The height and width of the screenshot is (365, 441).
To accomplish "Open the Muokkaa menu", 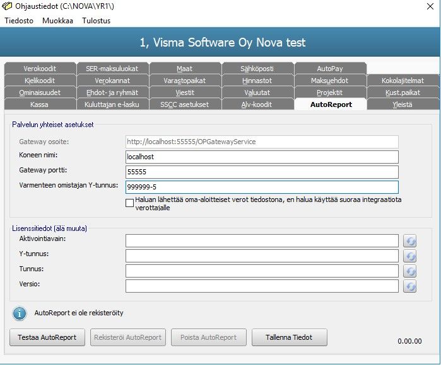I will (x=57, y=20).
